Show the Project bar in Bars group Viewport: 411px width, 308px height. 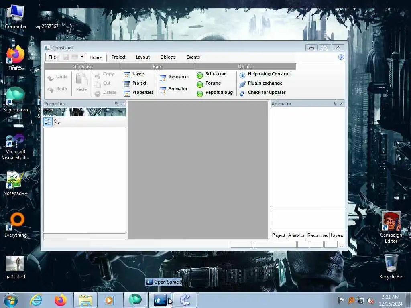135,83
